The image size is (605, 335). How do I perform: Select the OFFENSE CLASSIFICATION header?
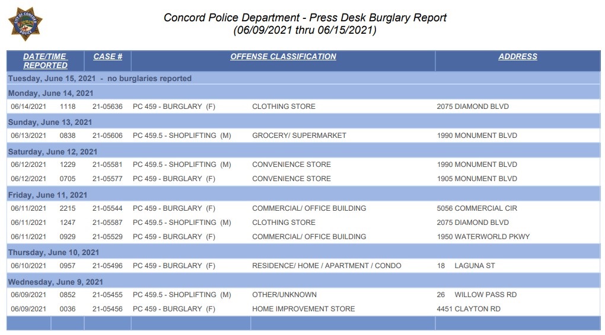283,57
